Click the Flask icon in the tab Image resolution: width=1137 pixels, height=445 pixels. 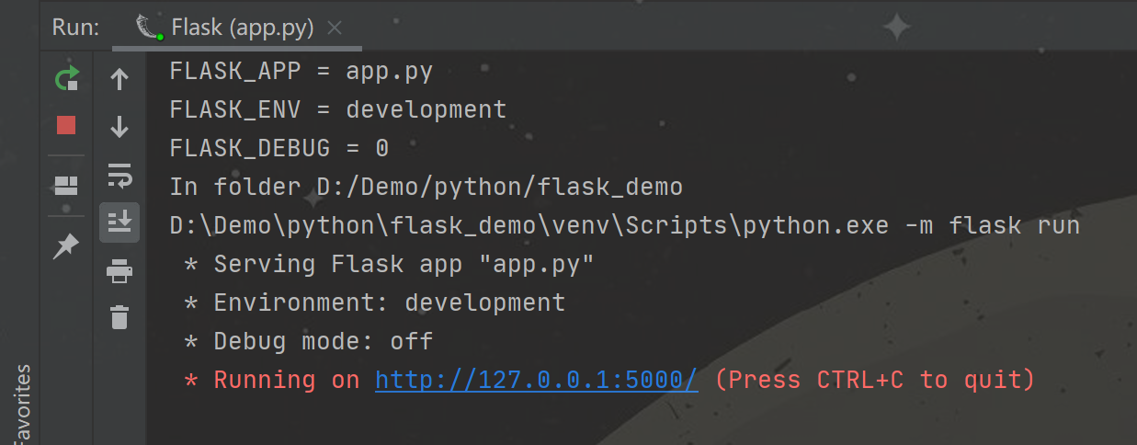pos(149,28)
